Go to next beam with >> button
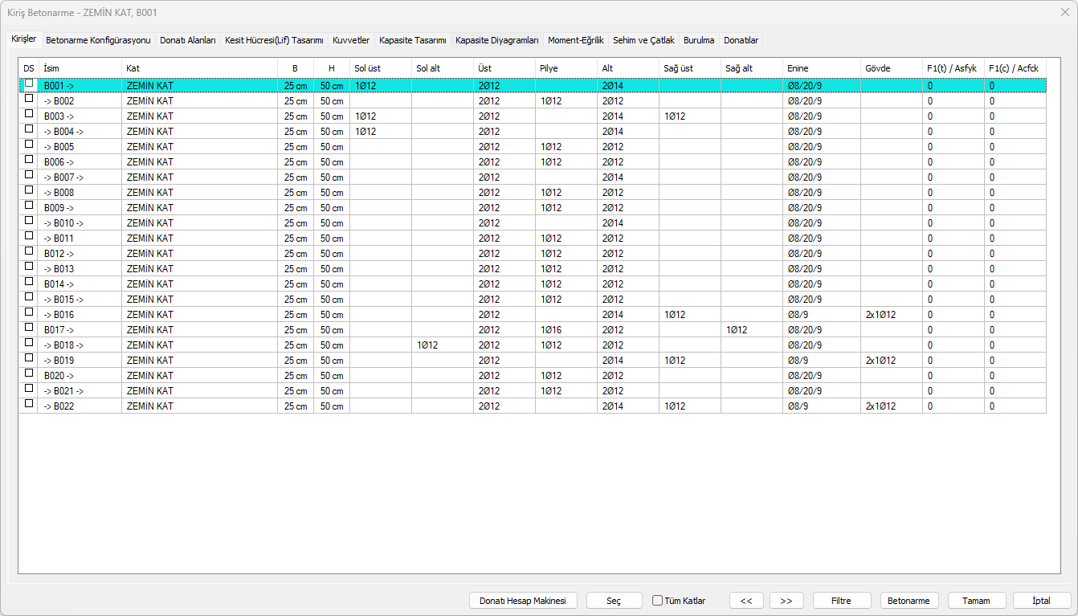The image size is (1078, 616). point(786,601)
